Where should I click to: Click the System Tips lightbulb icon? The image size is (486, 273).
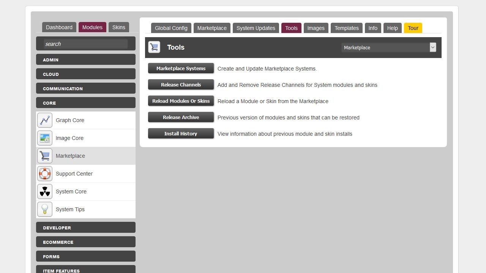pyautogui.click(x=45, y=209)
